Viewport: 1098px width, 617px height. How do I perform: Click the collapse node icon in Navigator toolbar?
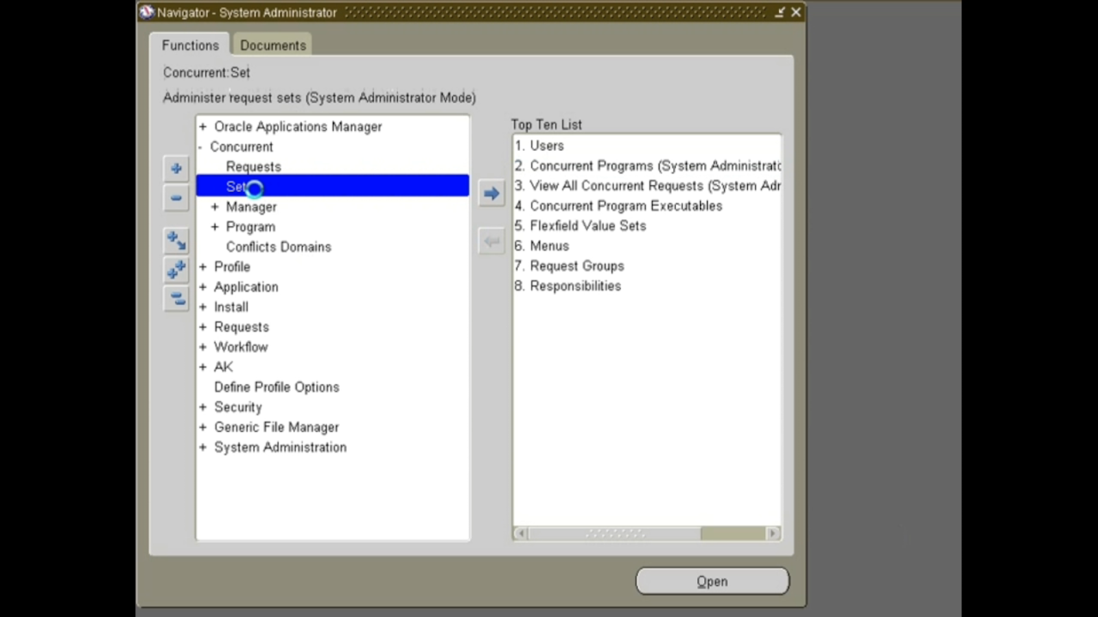[x=176, y=197]
